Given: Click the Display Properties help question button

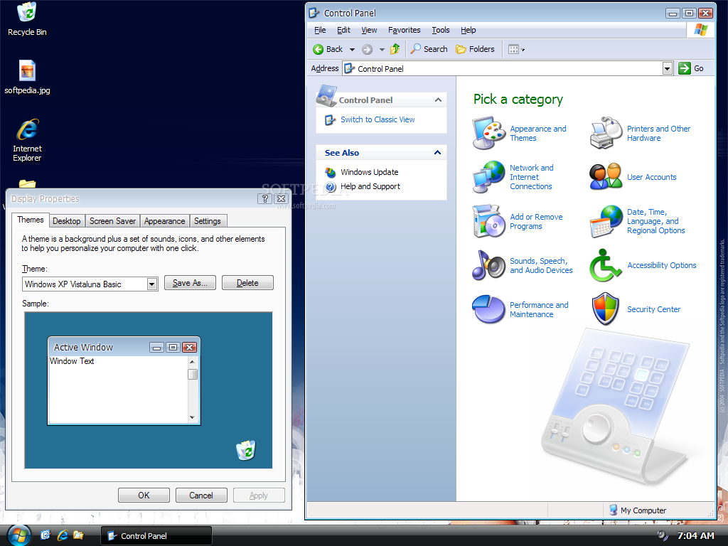Looking at the screenshot, I should [x=264, y=199].
